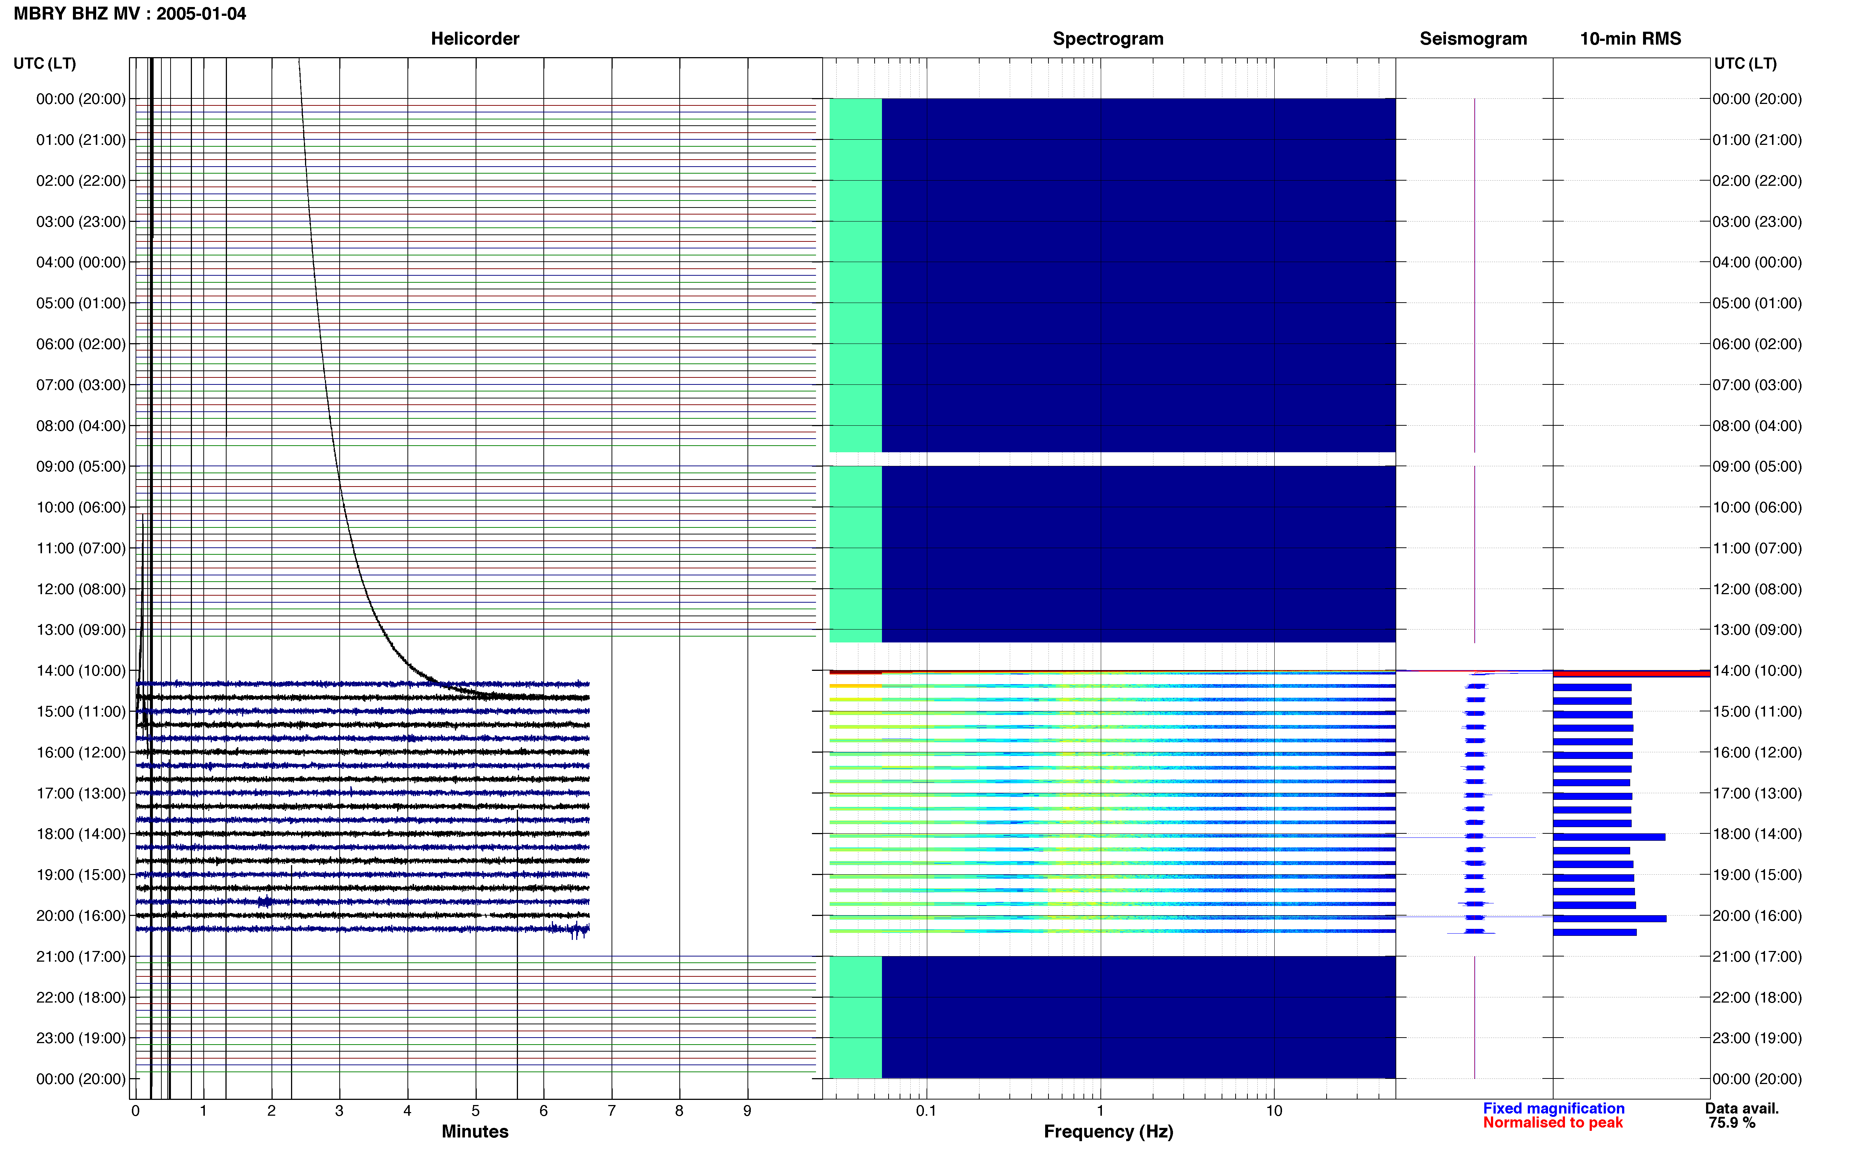The image size is (1849, 1157).
Task: Click the 'Minutes' axis label
Action: (475, 1131)
